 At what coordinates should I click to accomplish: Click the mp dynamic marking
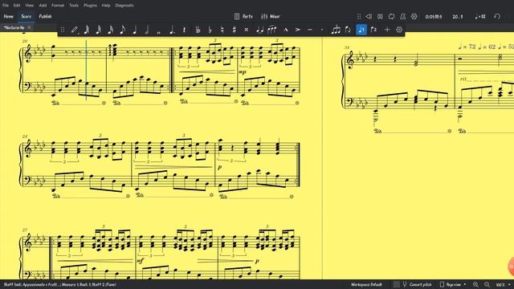coord(243,71)
